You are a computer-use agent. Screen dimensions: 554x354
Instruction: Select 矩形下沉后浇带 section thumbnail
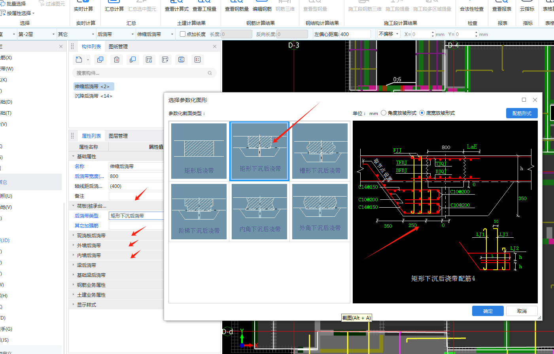pos(259,151)
